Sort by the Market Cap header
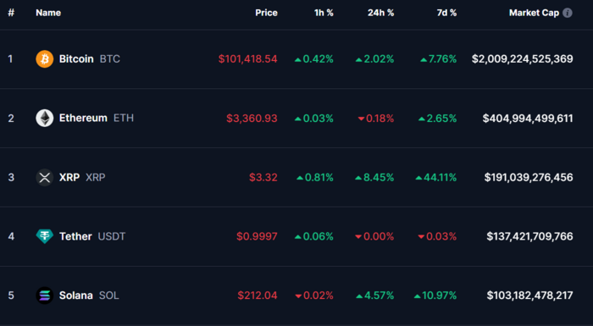This screenshot has height=326, width=593. (534, 13)
